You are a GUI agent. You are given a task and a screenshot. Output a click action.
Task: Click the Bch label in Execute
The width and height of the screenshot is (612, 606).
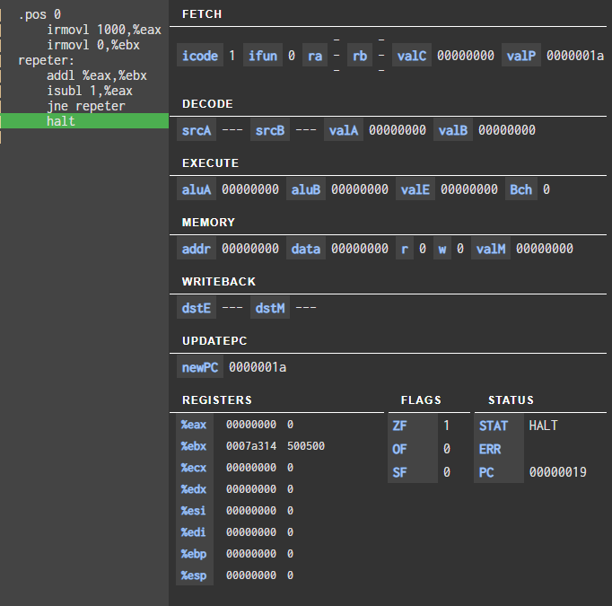coord(520,189)
